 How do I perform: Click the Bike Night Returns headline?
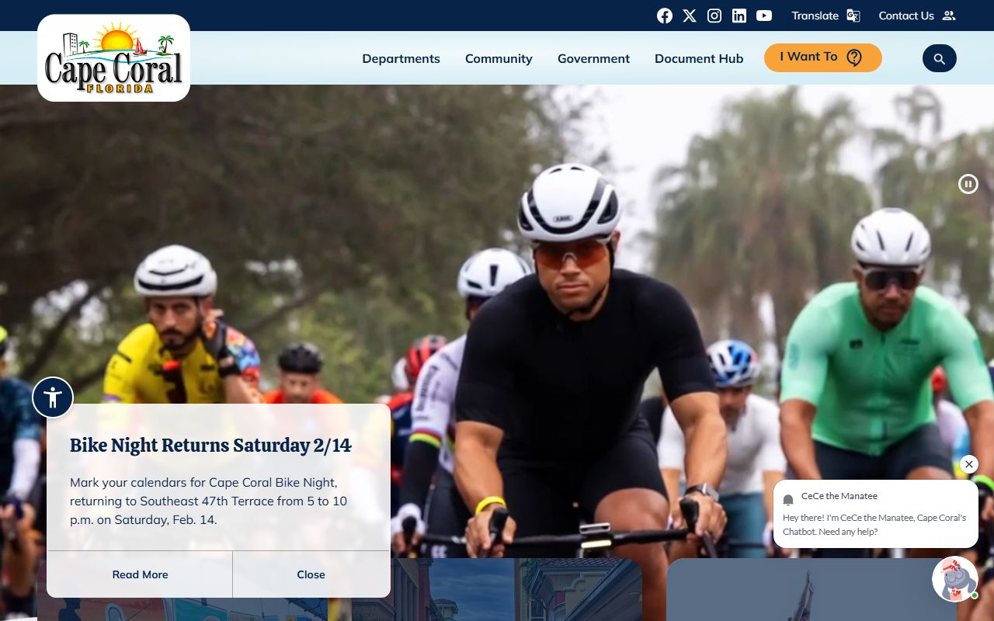210,445
